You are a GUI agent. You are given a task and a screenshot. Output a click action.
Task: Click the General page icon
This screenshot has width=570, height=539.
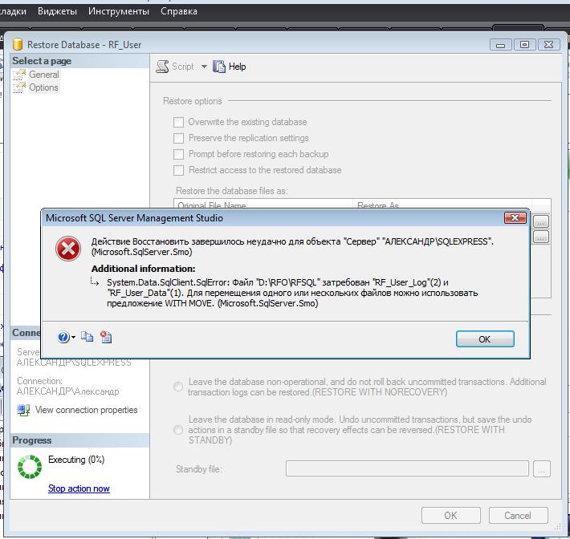[x=19, y=75]
